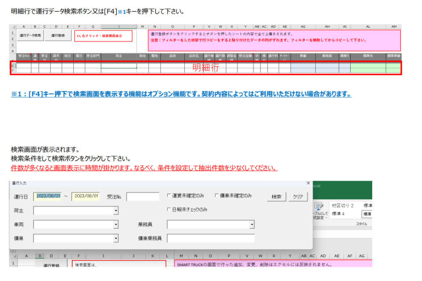Open the 車両 combo box arrow
The height and width of the screenshot is (281, 422).
116,225
